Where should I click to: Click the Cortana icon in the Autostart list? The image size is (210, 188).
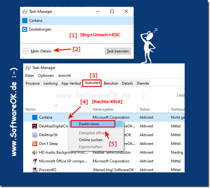pyautogui.click(x=35, y=117)
